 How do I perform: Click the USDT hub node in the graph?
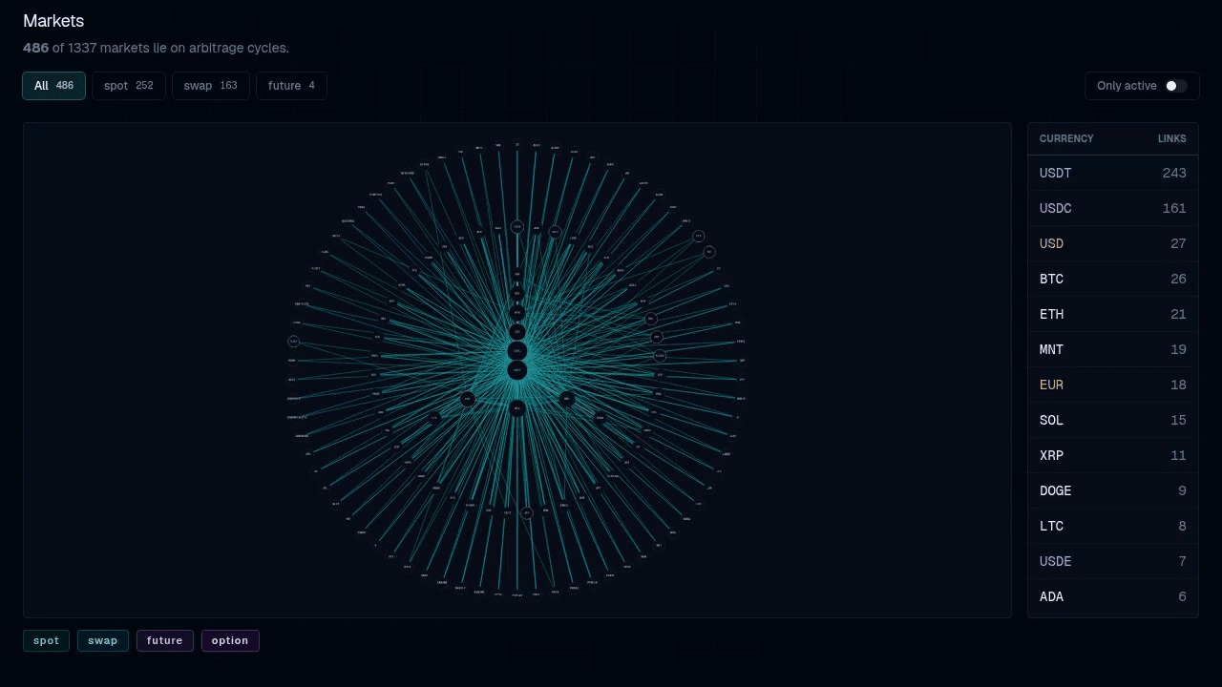click(x=517, y=370)
